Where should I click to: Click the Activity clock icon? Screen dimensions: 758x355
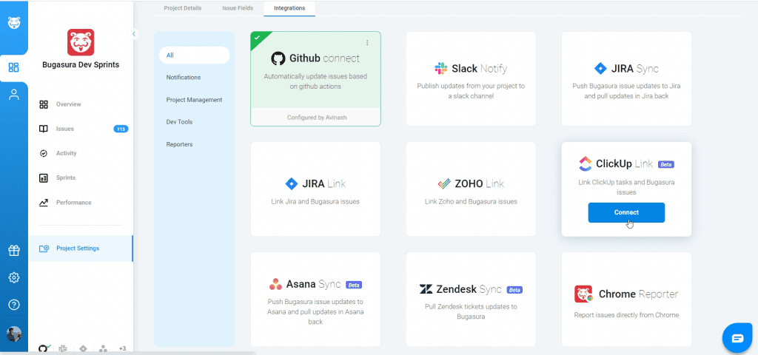click(x=44, y=153)
